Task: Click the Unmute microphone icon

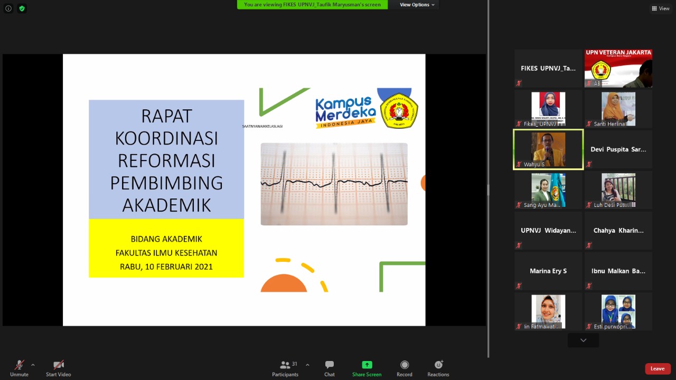Action: point(19,365)
